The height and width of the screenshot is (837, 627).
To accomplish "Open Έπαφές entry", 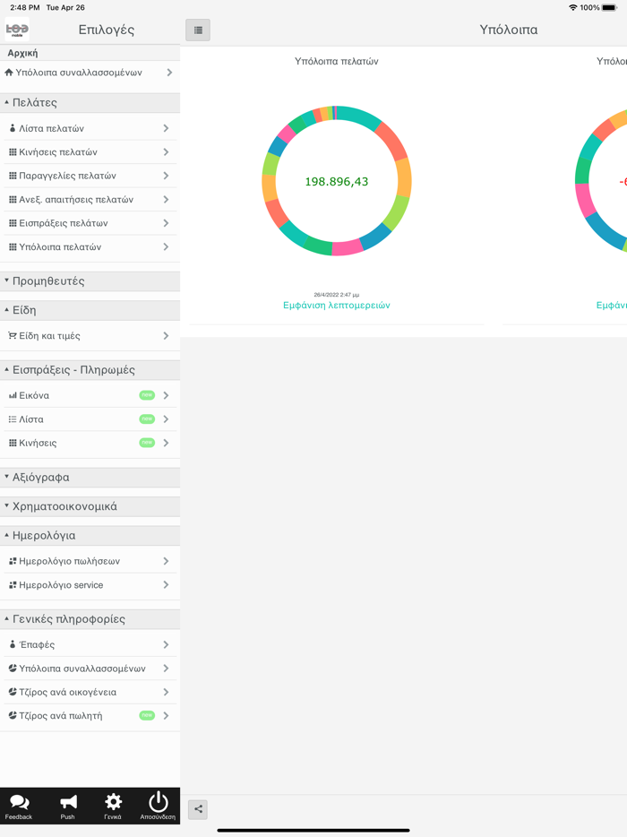I will [90, 644].
